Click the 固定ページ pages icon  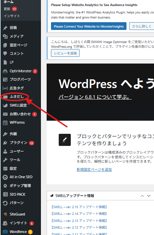[5, 45]
